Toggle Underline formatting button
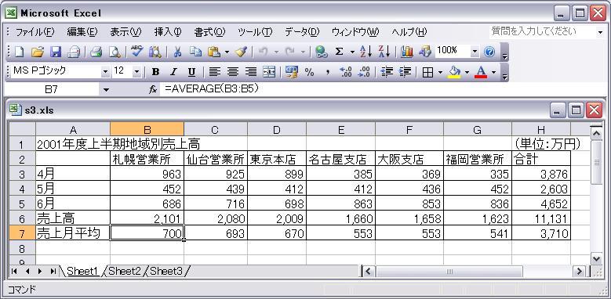This screenshot has width=611, height=299. click(191, 72)
